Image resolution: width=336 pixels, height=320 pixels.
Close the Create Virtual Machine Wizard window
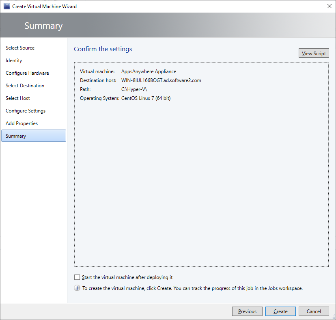329,6
